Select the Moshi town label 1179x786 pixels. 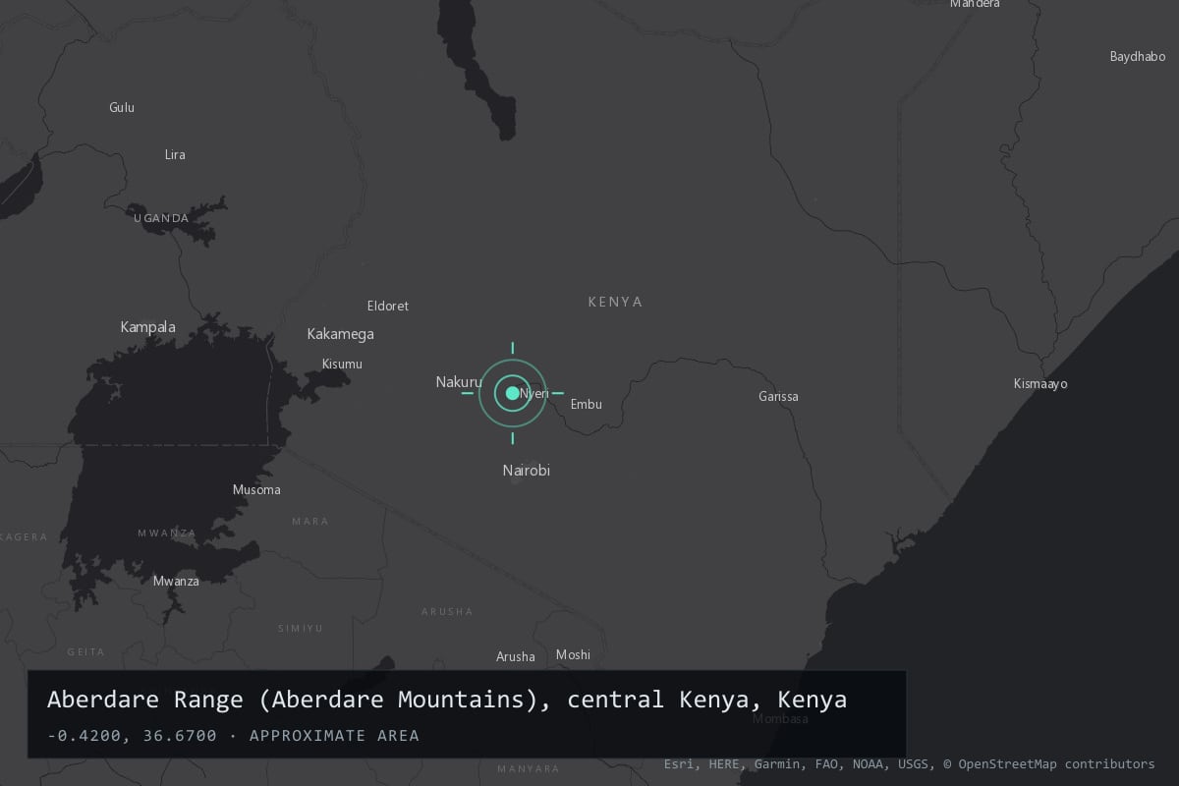(x=573, y=654)
